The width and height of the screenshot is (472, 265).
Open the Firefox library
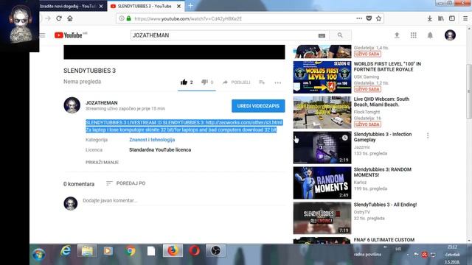441,18
